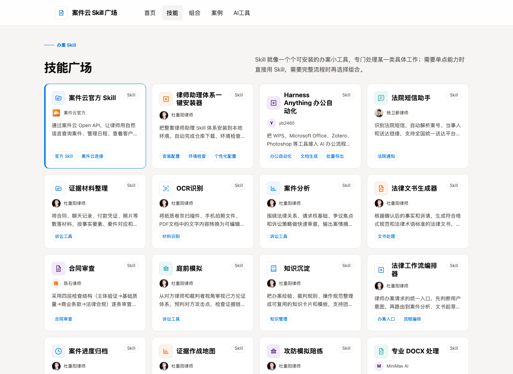This screenshot has width=513, height=374.
Task: Switch to the 组合 nav tab
Action: [x=195, y=13]
